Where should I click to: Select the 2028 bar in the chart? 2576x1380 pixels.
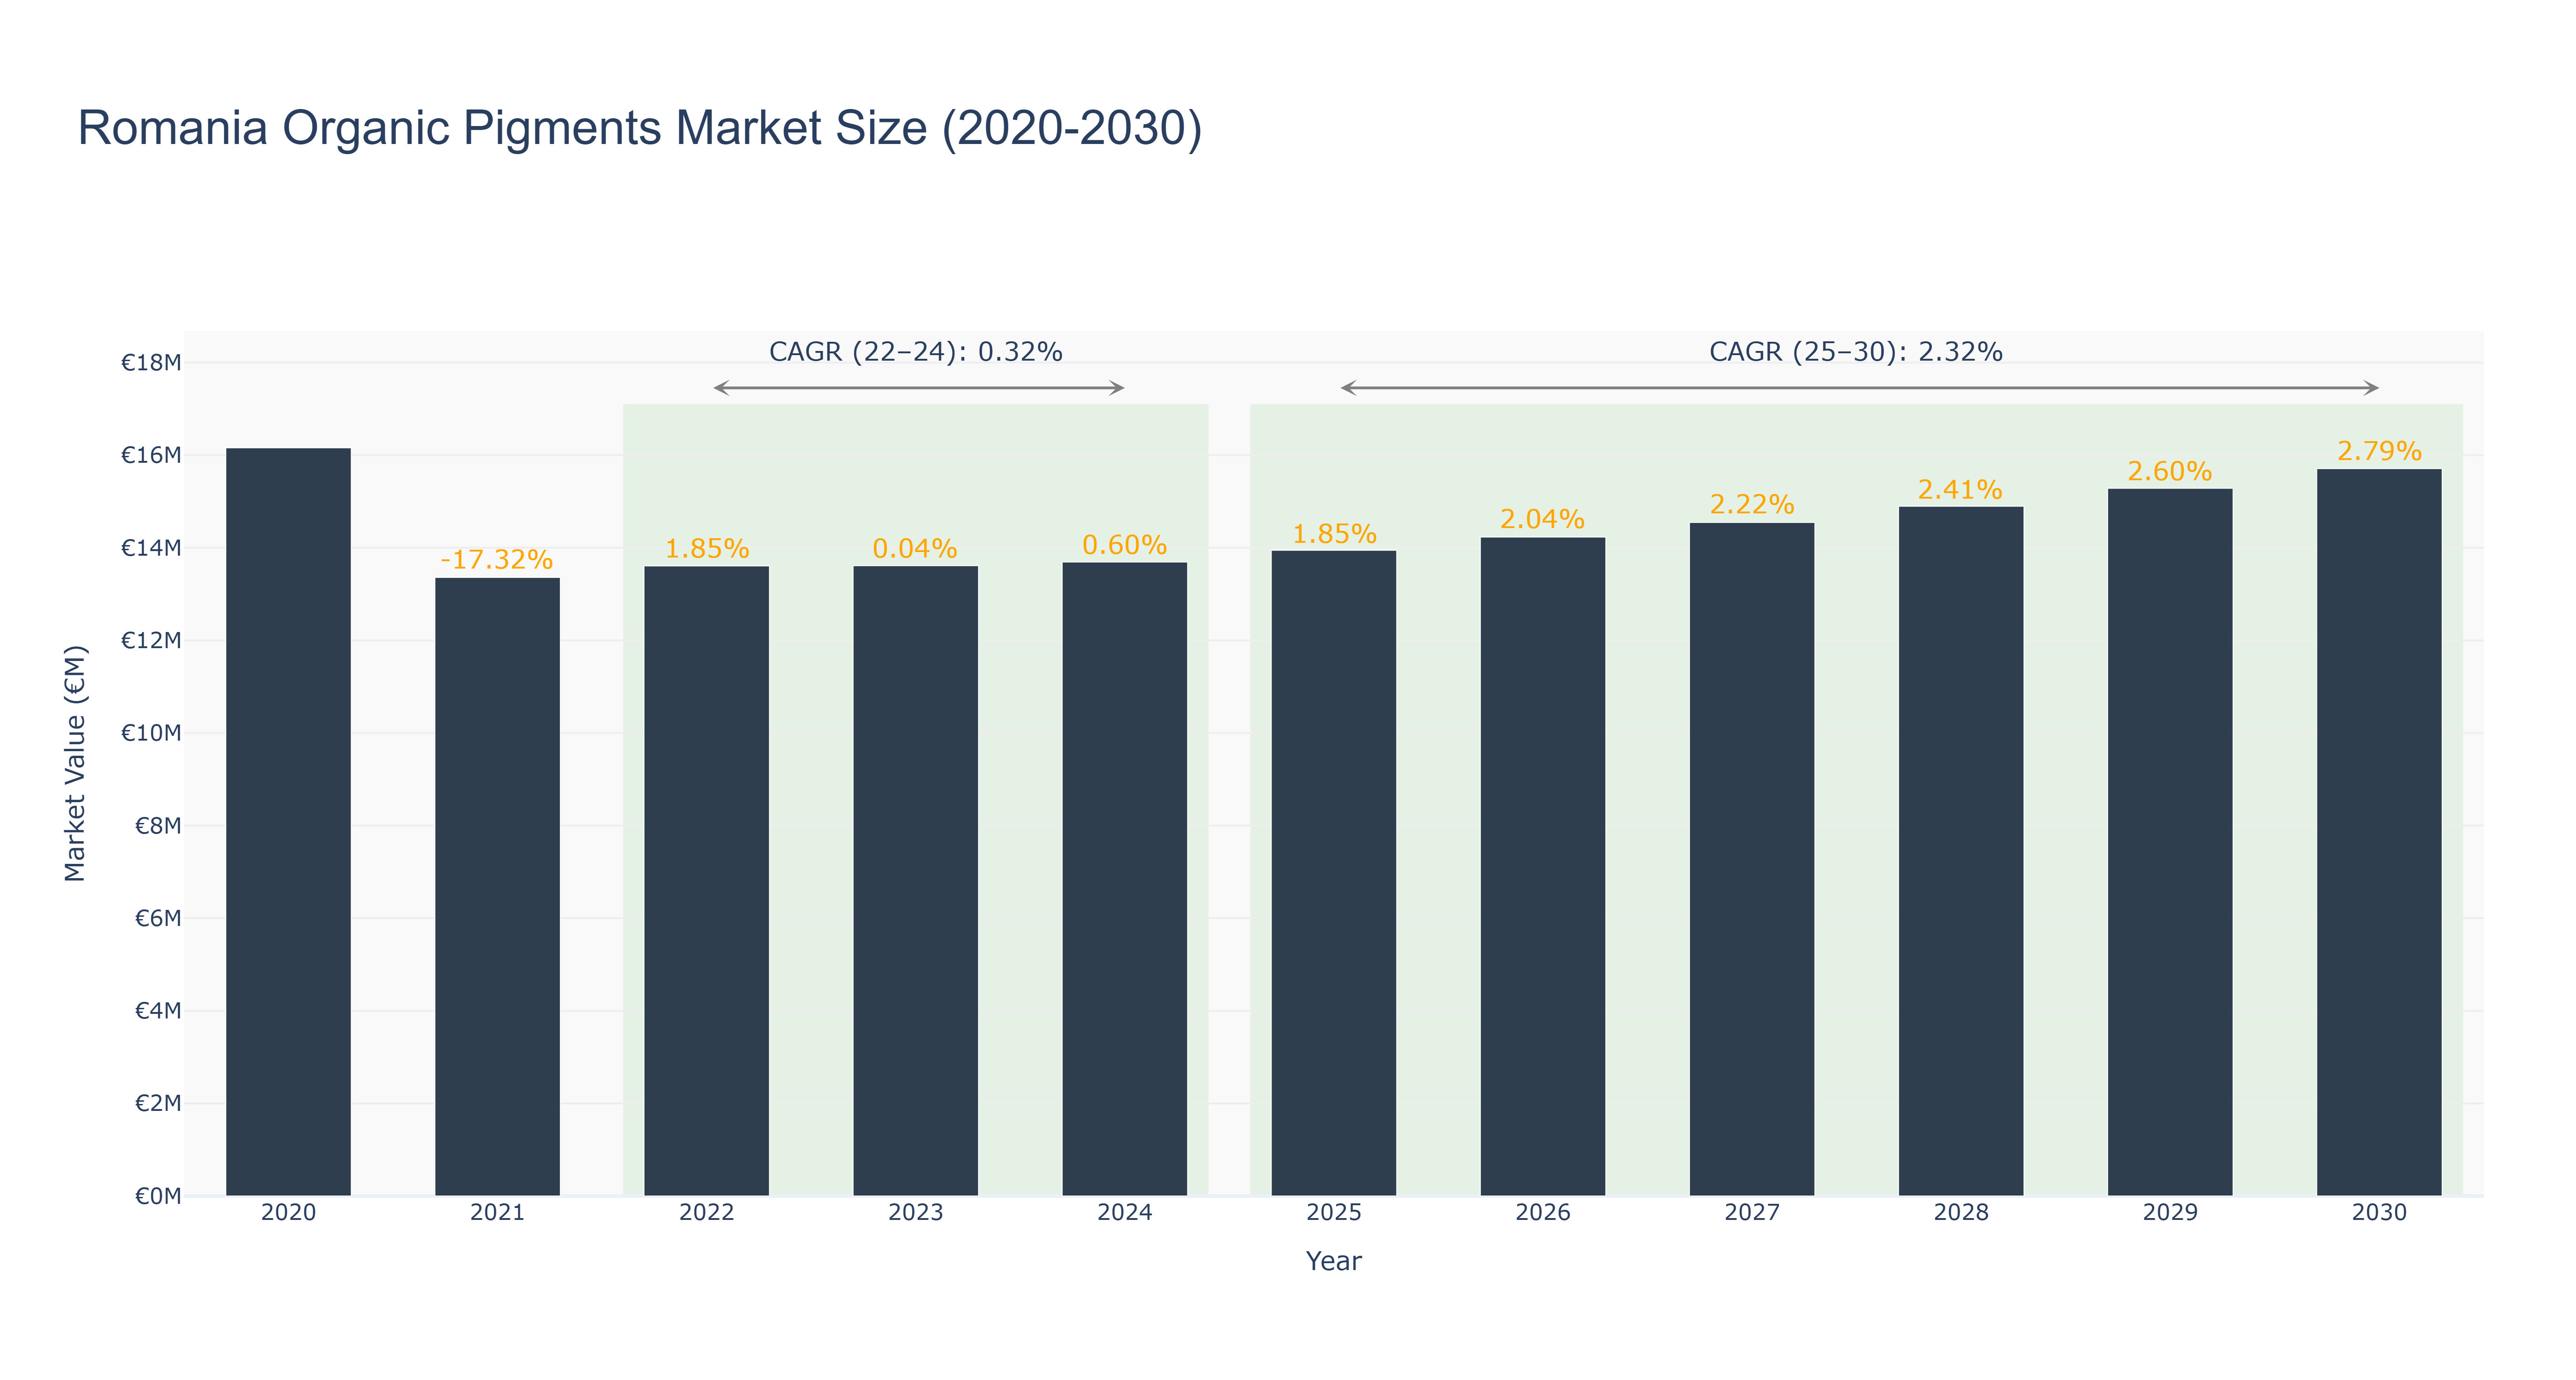point(1961,851)
